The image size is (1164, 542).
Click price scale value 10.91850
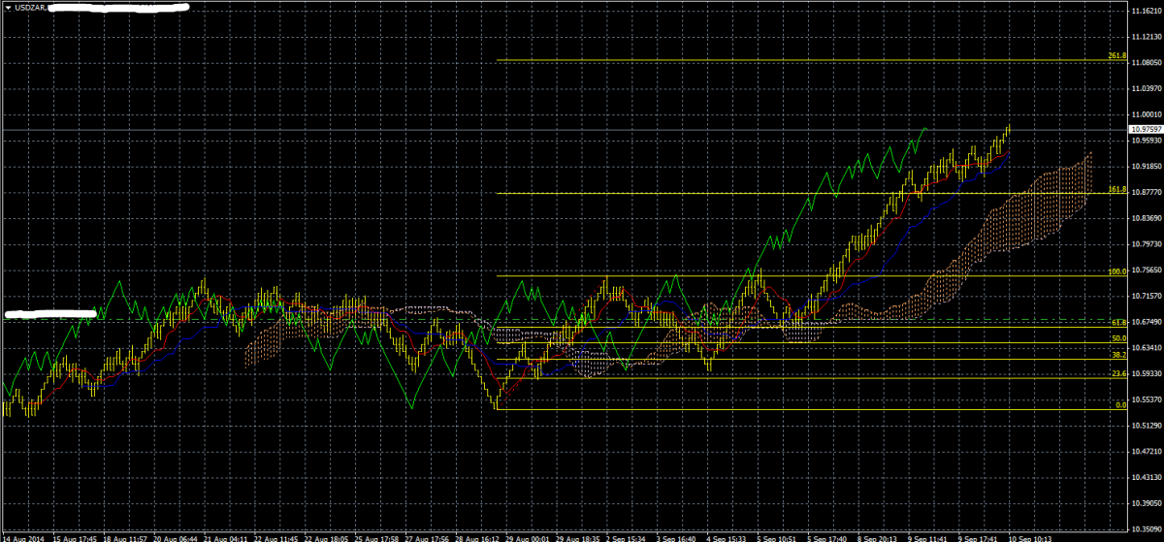coord(1146,167)
